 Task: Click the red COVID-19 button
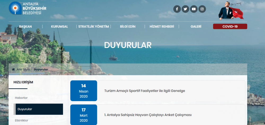click(x=230, y=26)
